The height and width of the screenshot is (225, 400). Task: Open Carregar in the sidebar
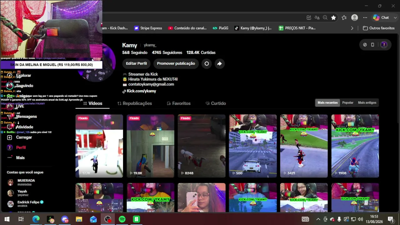(x=20, y=137)
